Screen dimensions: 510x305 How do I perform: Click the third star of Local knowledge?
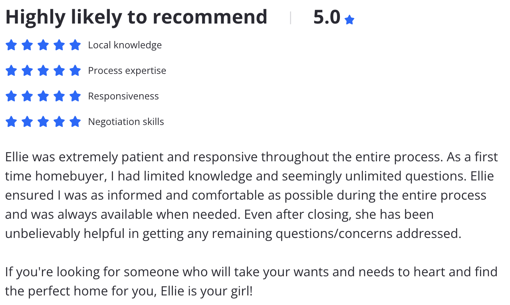coord(43,45)
